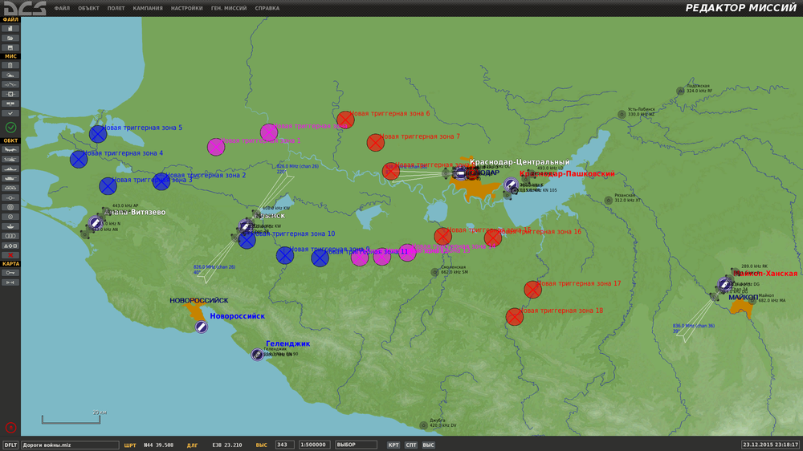Screen dimensions: 803x451
Task: Select red trigger zone 17 circle
Action: click(532, 289)
